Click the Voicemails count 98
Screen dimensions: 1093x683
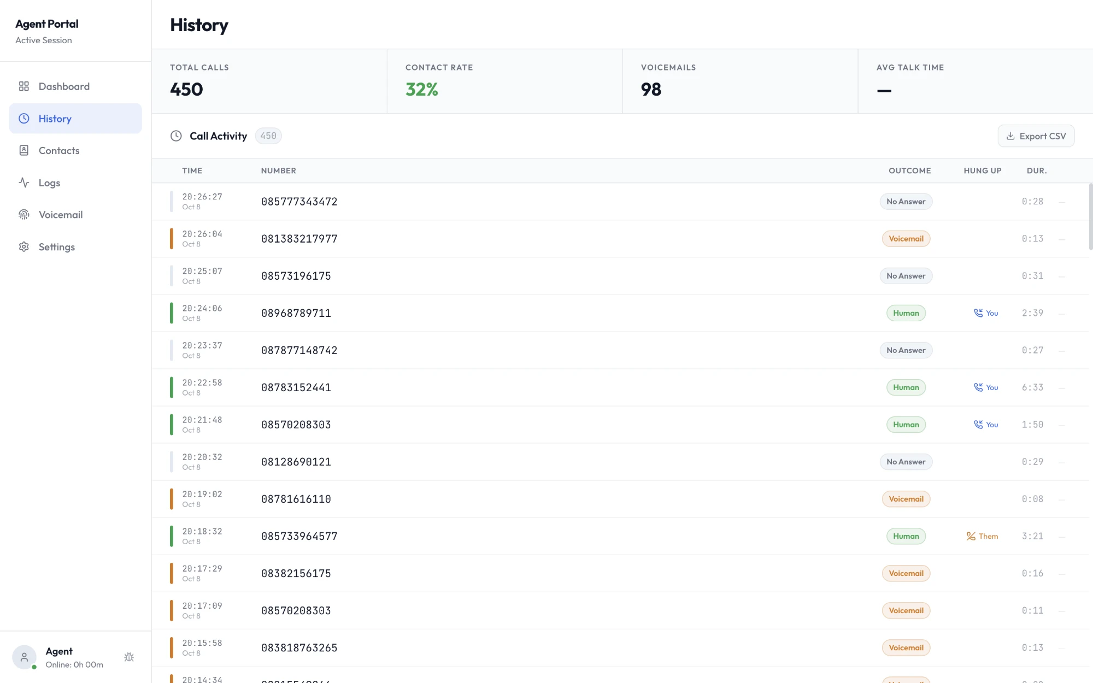pyautogui.click(x=651, y=89)
